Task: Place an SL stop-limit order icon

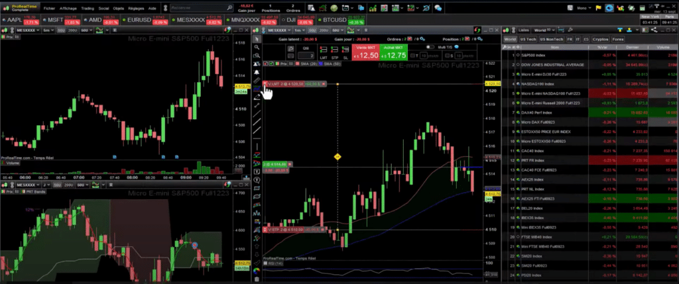Action: (345, 53)
